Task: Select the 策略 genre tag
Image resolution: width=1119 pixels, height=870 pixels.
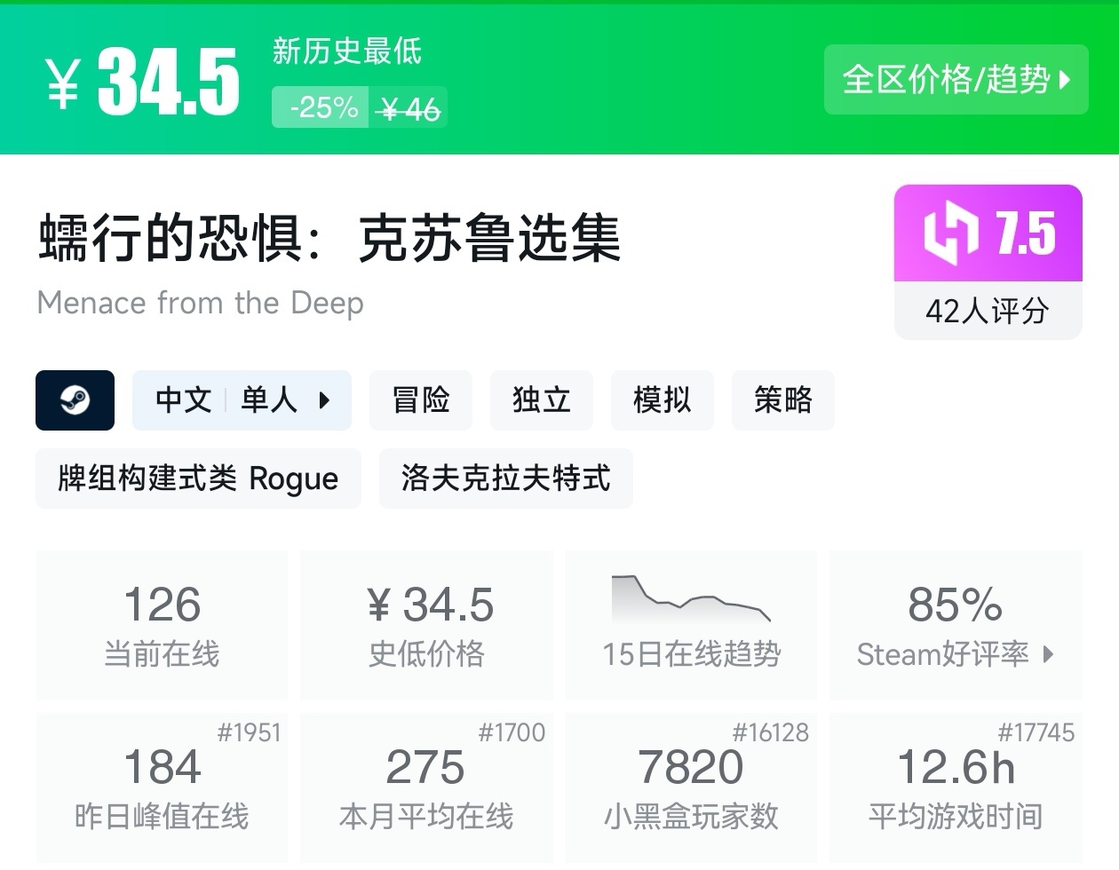Action: [783, 400]
